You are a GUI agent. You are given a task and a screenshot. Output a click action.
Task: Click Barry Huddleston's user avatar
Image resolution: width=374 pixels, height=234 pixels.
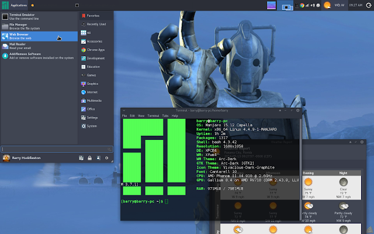(6, 158)
